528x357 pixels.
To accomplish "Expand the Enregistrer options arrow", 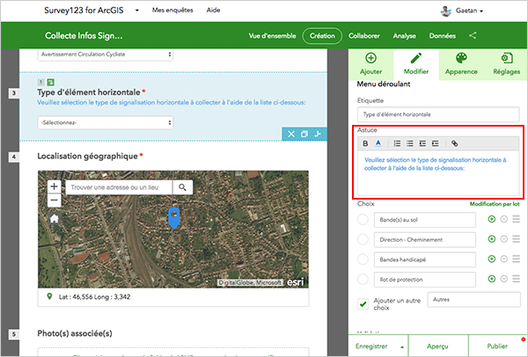I will (402, 346).
